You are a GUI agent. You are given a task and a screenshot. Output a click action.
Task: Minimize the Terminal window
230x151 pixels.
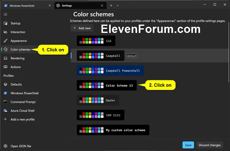(205, 5)
